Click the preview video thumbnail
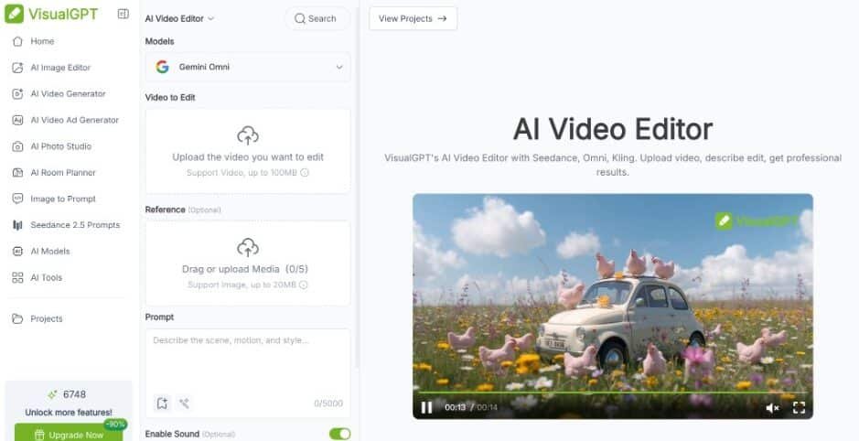The height and width of the screenshot is (441, 859). pyautogui.click(x=613, y=307)
